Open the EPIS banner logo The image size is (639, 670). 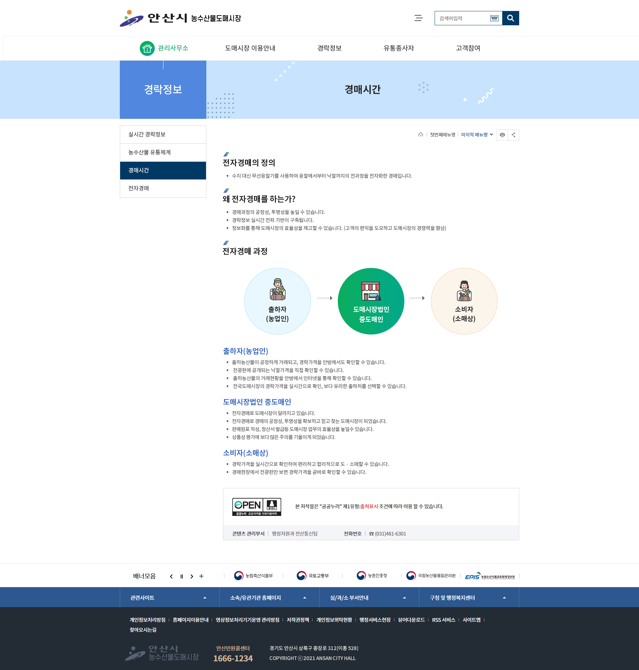(490, 576)
